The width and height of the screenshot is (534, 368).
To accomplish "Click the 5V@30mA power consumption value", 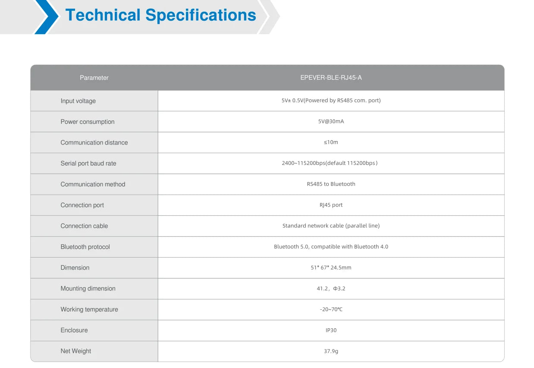I will pyautogui.click(x=331, y=121).
